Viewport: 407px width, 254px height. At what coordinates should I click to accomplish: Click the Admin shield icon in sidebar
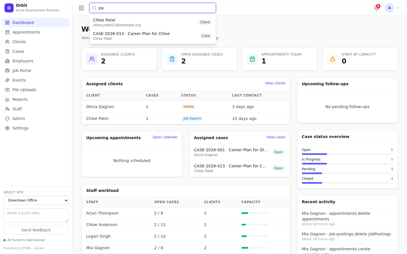click(x=7, y=119)
